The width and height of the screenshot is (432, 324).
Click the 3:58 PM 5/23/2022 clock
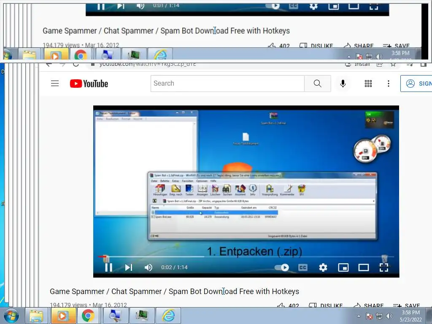tap(410, 316)
